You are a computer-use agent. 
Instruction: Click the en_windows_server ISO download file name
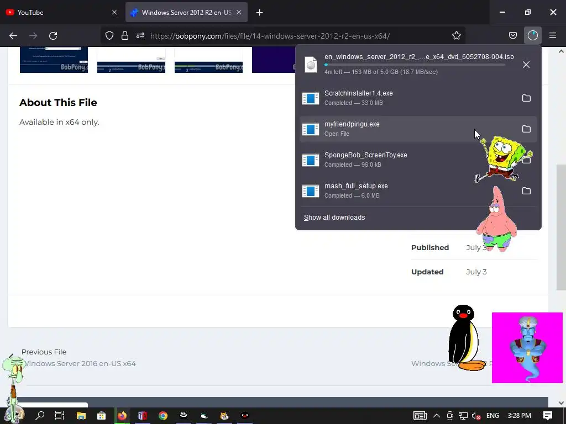point(419,57)
